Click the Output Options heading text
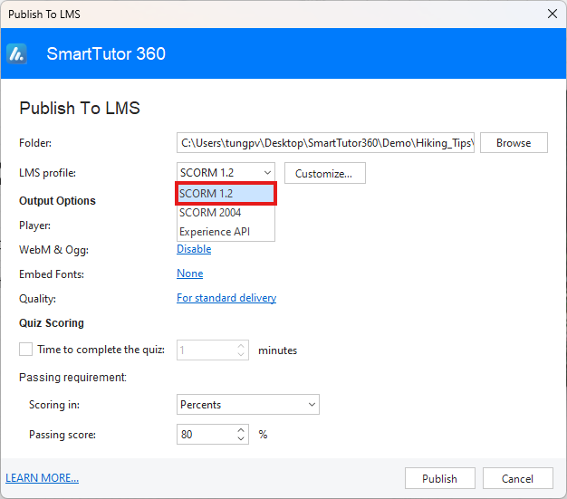This screenshot has width=567, height=499. pyautogui.click(x=57, y=201)
